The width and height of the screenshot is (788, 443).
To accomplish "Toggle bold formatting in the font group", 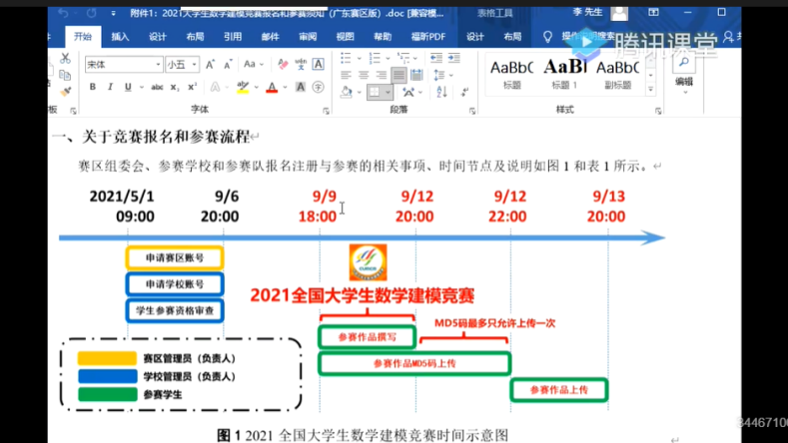I will point(93,88).
